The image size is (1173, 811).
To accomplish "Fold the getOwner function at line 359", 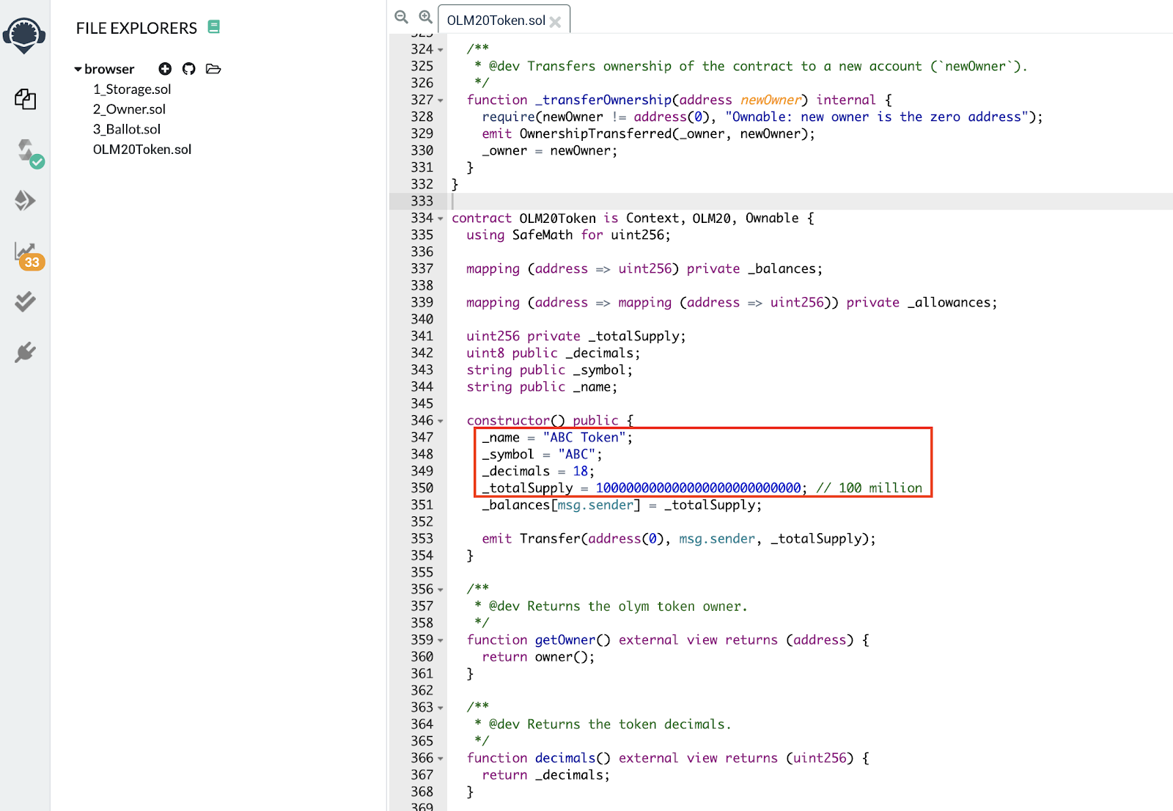I will click(441, 640).
